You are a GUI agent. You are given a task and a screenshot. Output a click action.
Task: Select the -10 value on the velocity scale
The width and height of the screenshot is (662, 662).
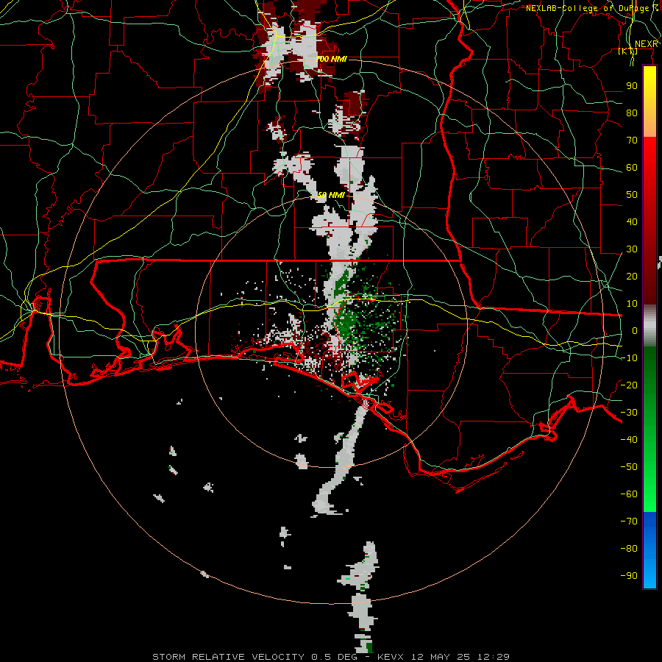629,358
